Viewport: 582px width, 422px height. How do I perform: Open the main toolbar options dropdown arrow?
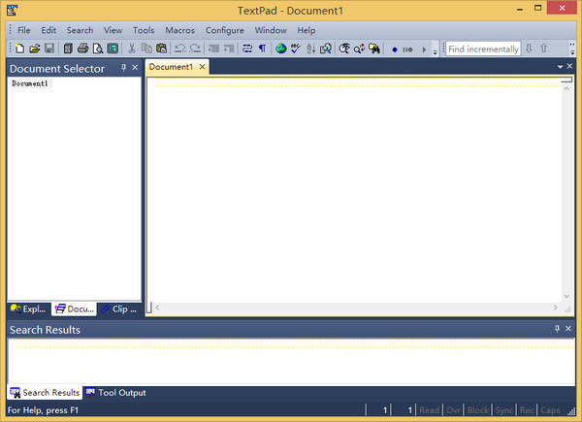[x=436, y=51]
